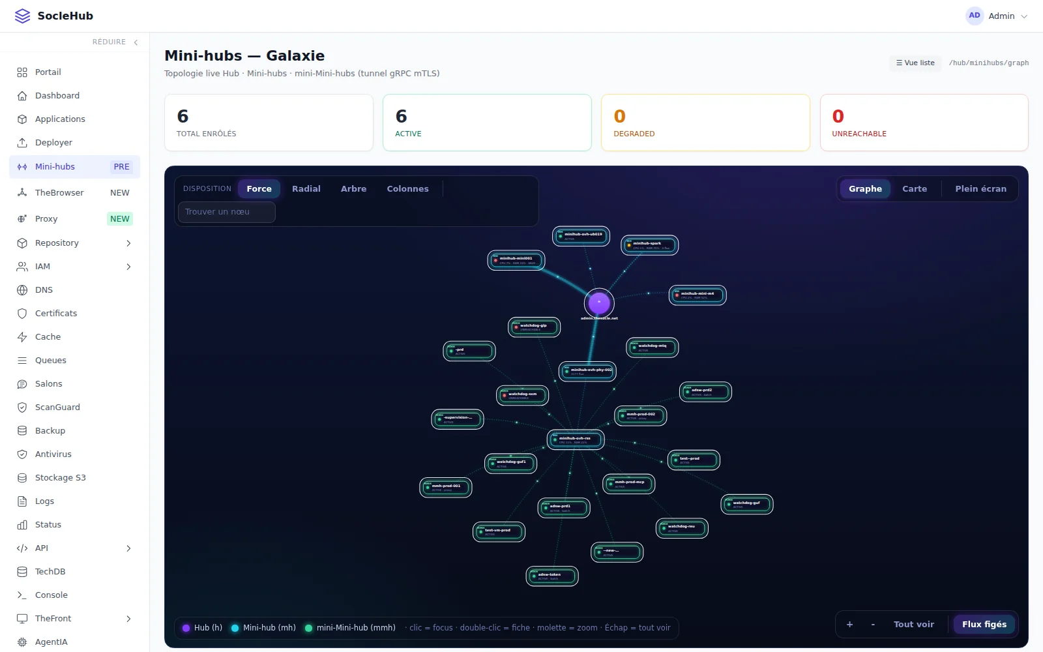1043x652 pixels.
Task: Expand the API submenu chevron
Action: pyautogui.click(x=128, y=548)
